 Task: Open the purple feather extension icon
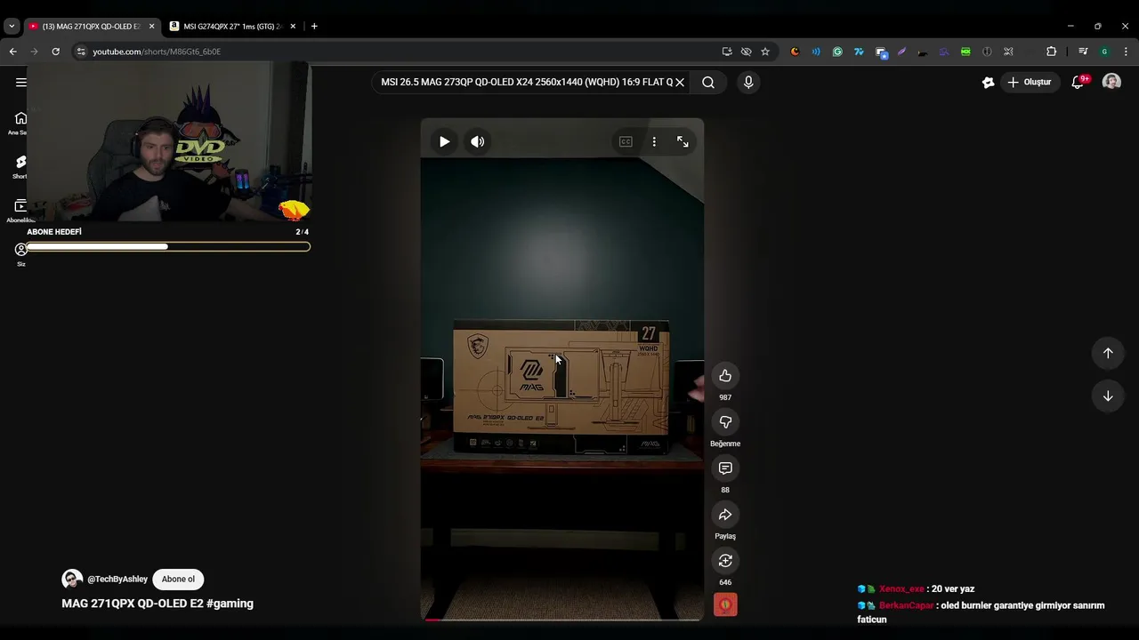pos(901,52)
